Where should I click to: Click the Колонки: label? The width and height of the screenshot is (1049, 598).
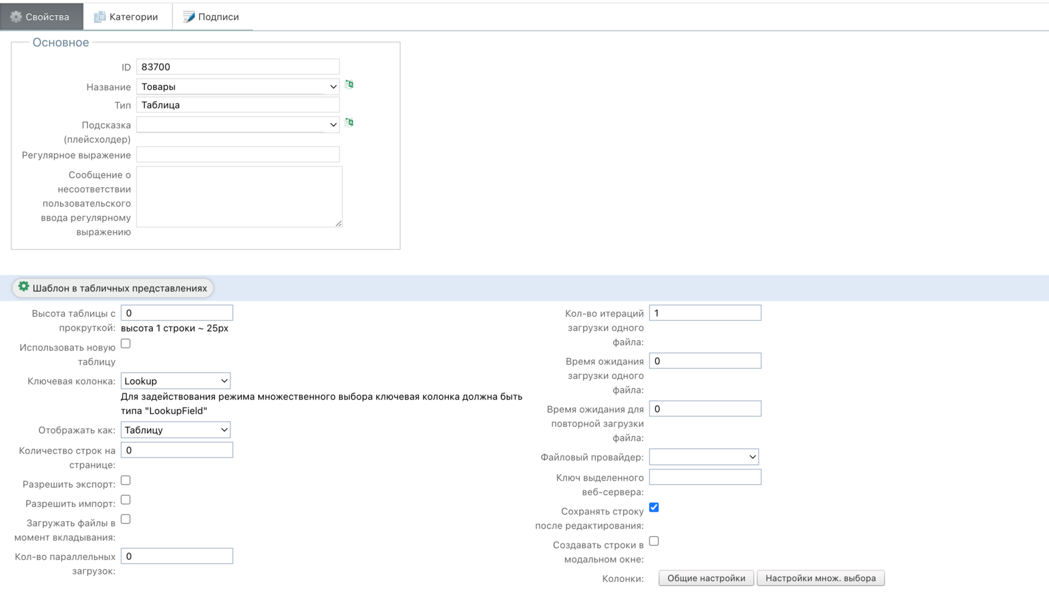pos(623,579)
